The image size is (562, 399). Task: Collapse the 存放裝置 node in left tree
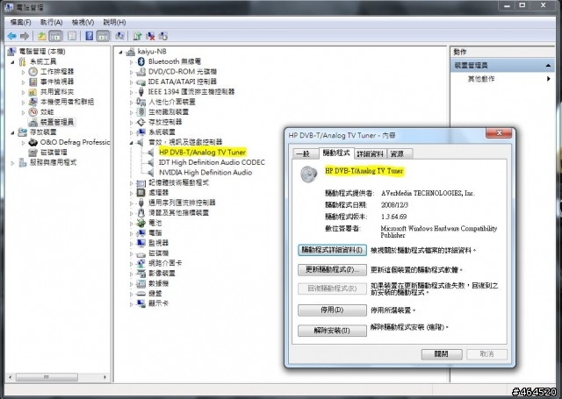[x=13, y=132]
